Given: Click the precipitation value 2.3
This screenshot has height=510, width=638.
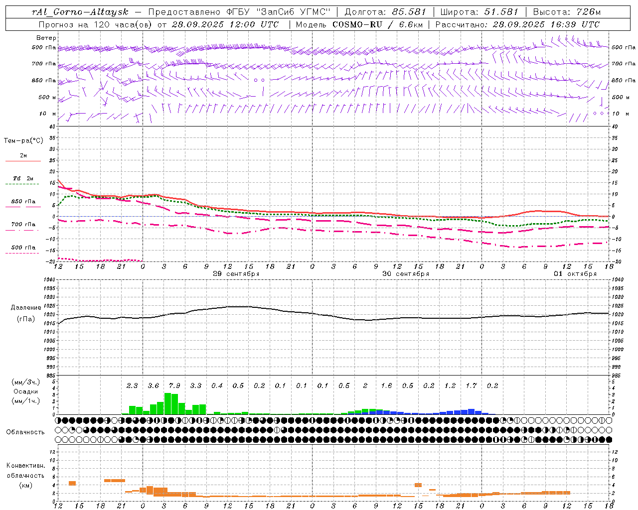Looking at the screenshot, I should tap(132, 386).
